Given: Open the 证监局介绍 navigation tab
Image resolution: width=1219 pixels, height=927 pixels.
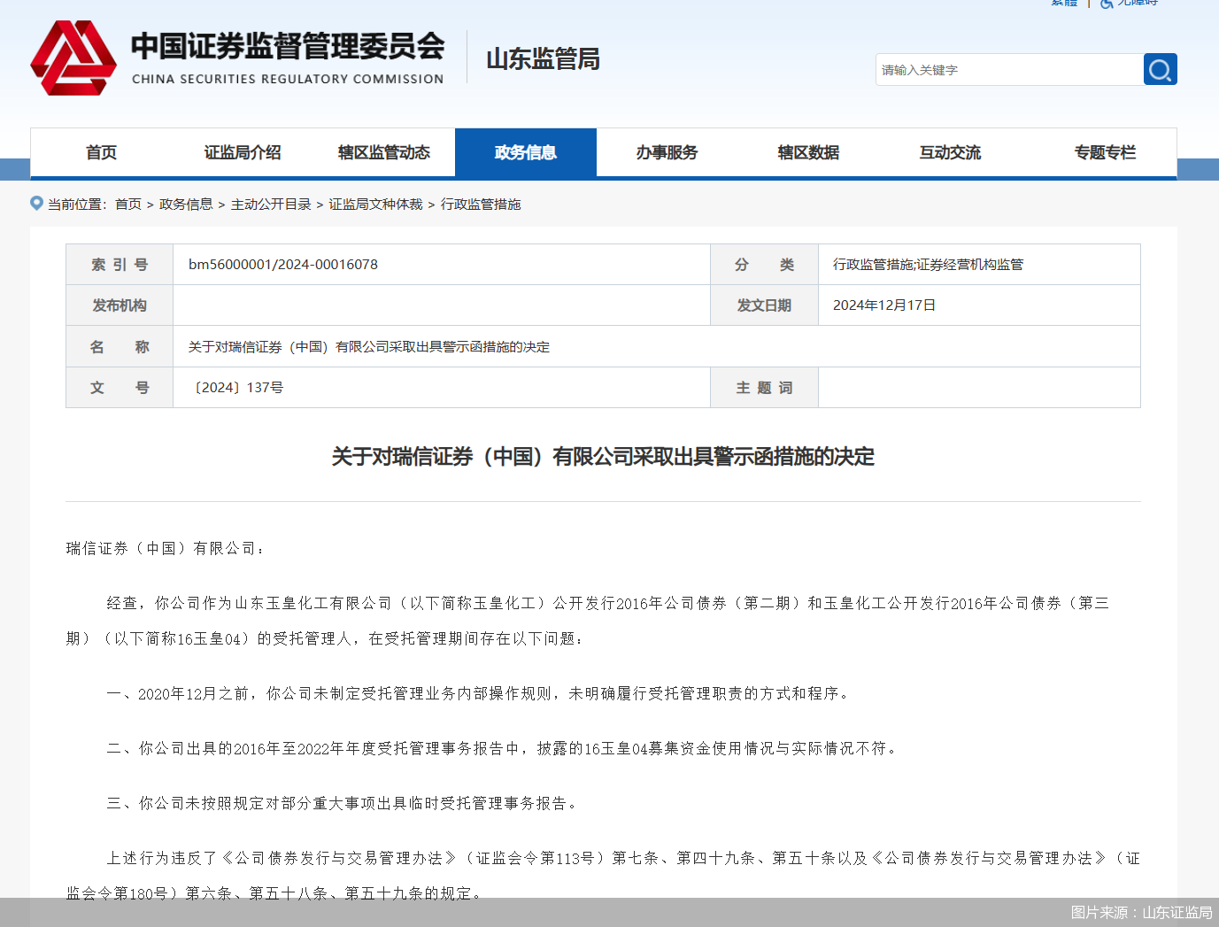Looking at the screenshot, I should 243,152.
